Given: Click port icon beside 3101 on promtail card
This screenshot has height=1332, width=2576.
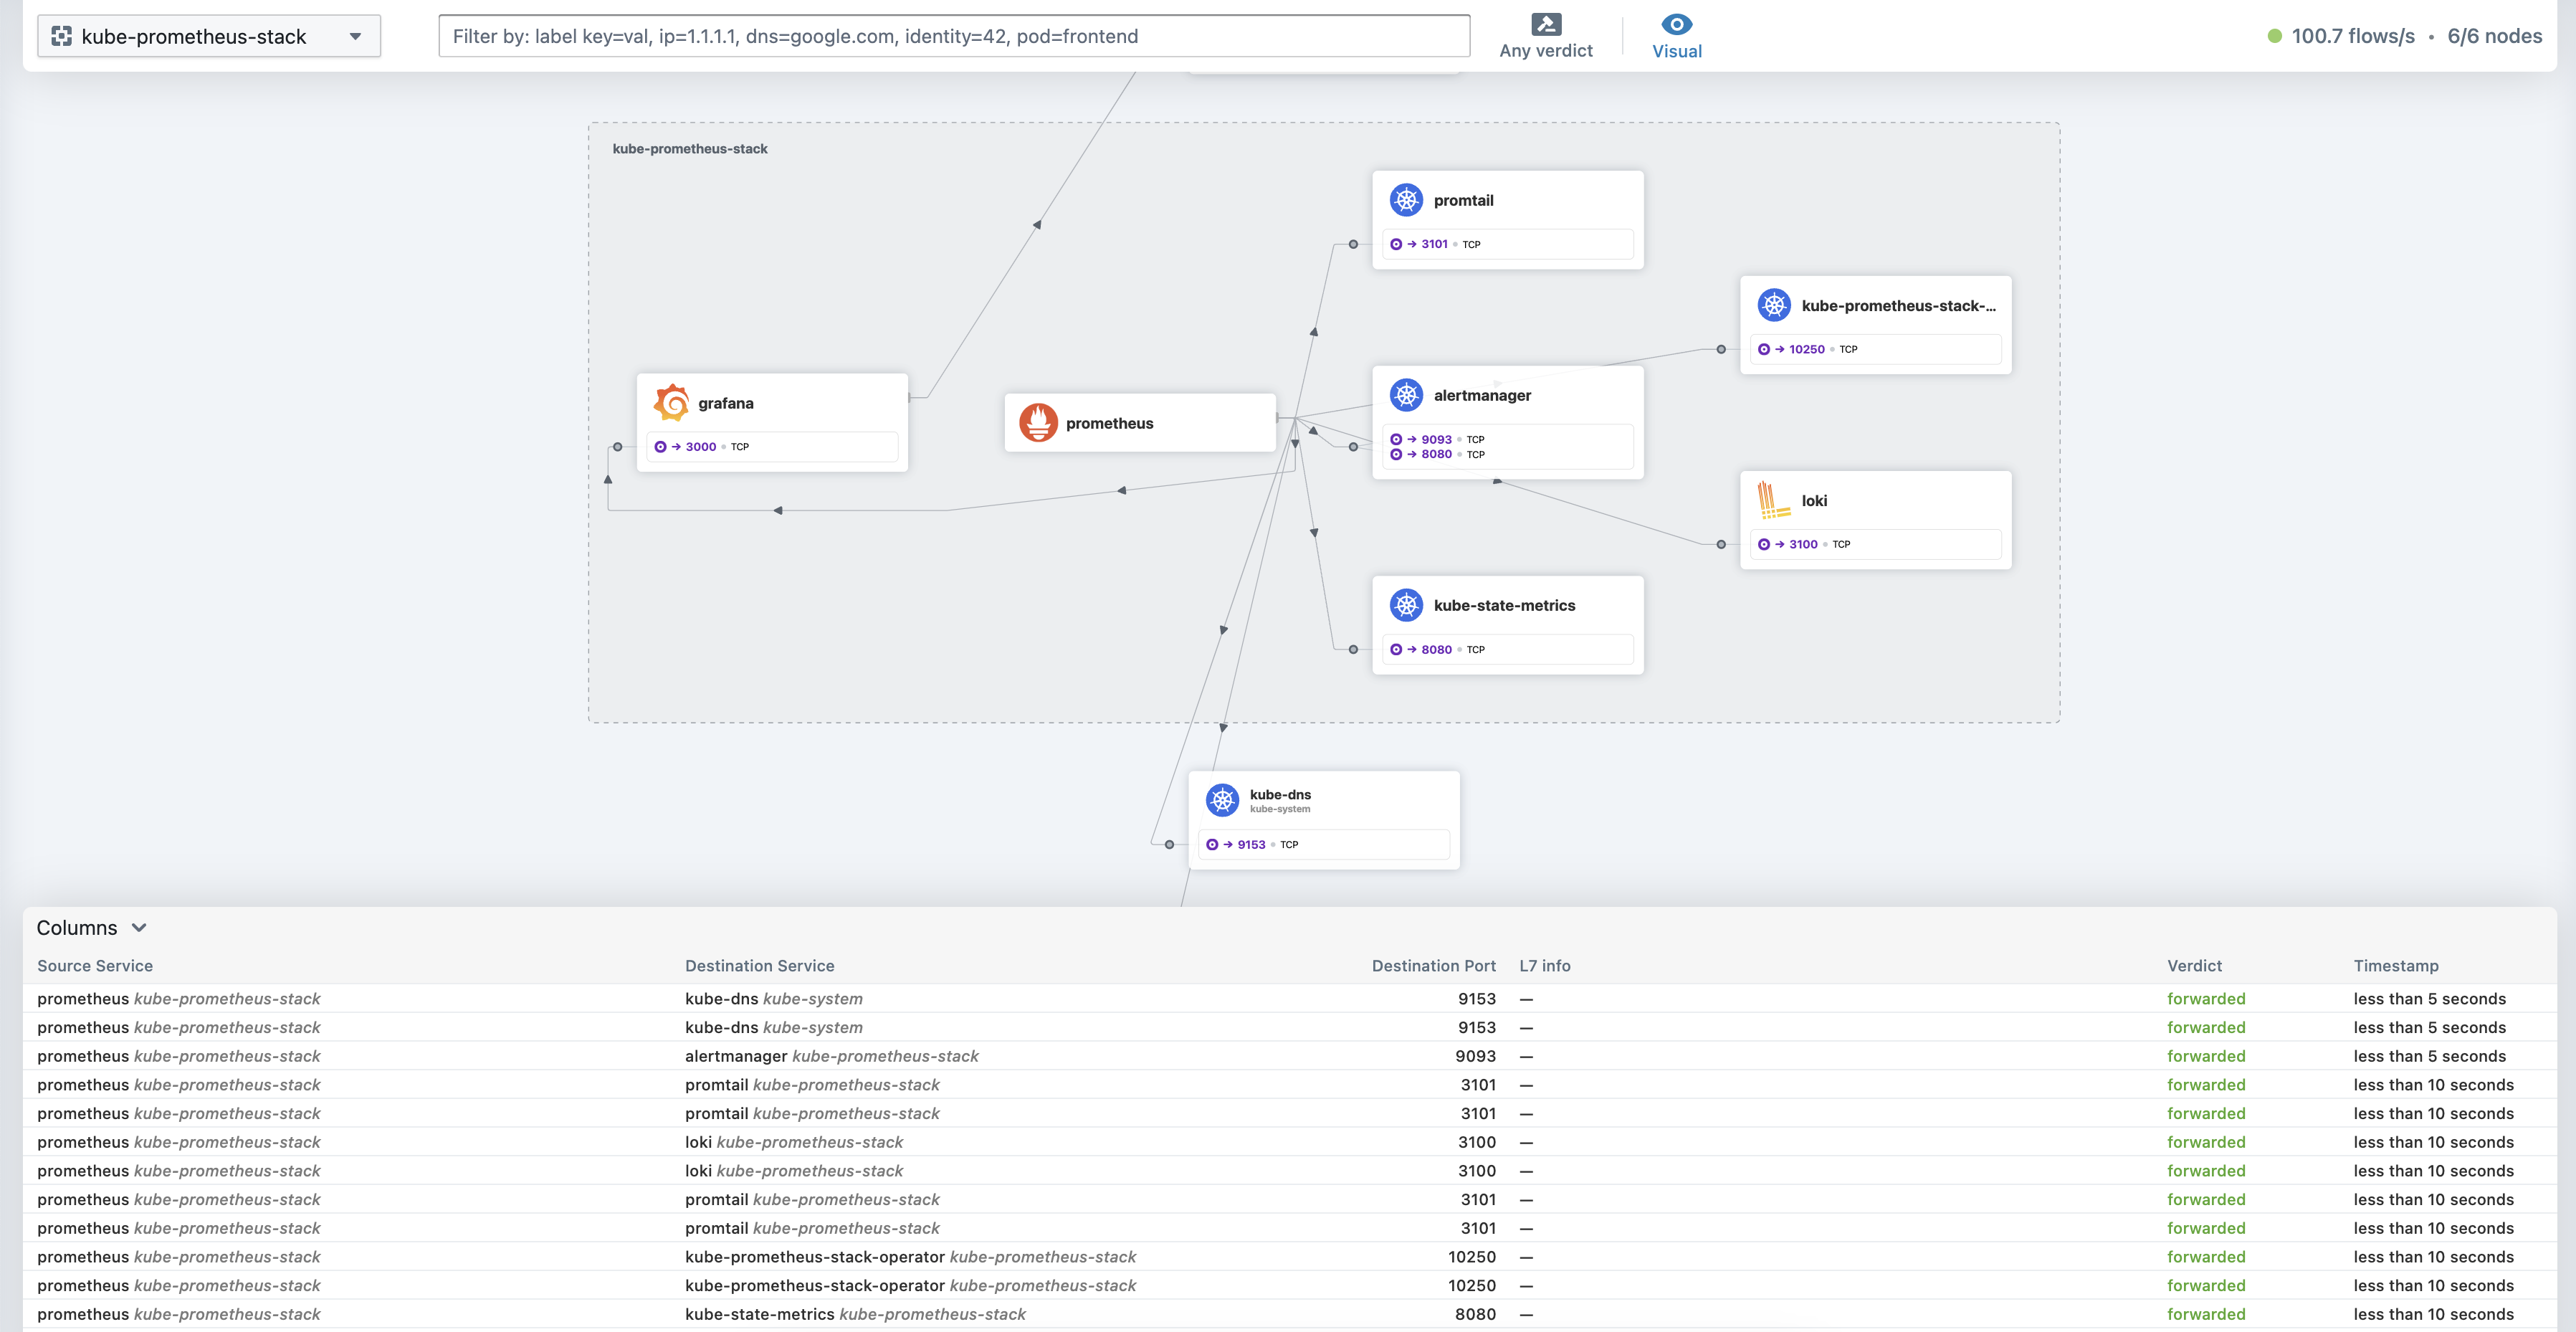Looking at the screenshot, I should click(1396, 244).
